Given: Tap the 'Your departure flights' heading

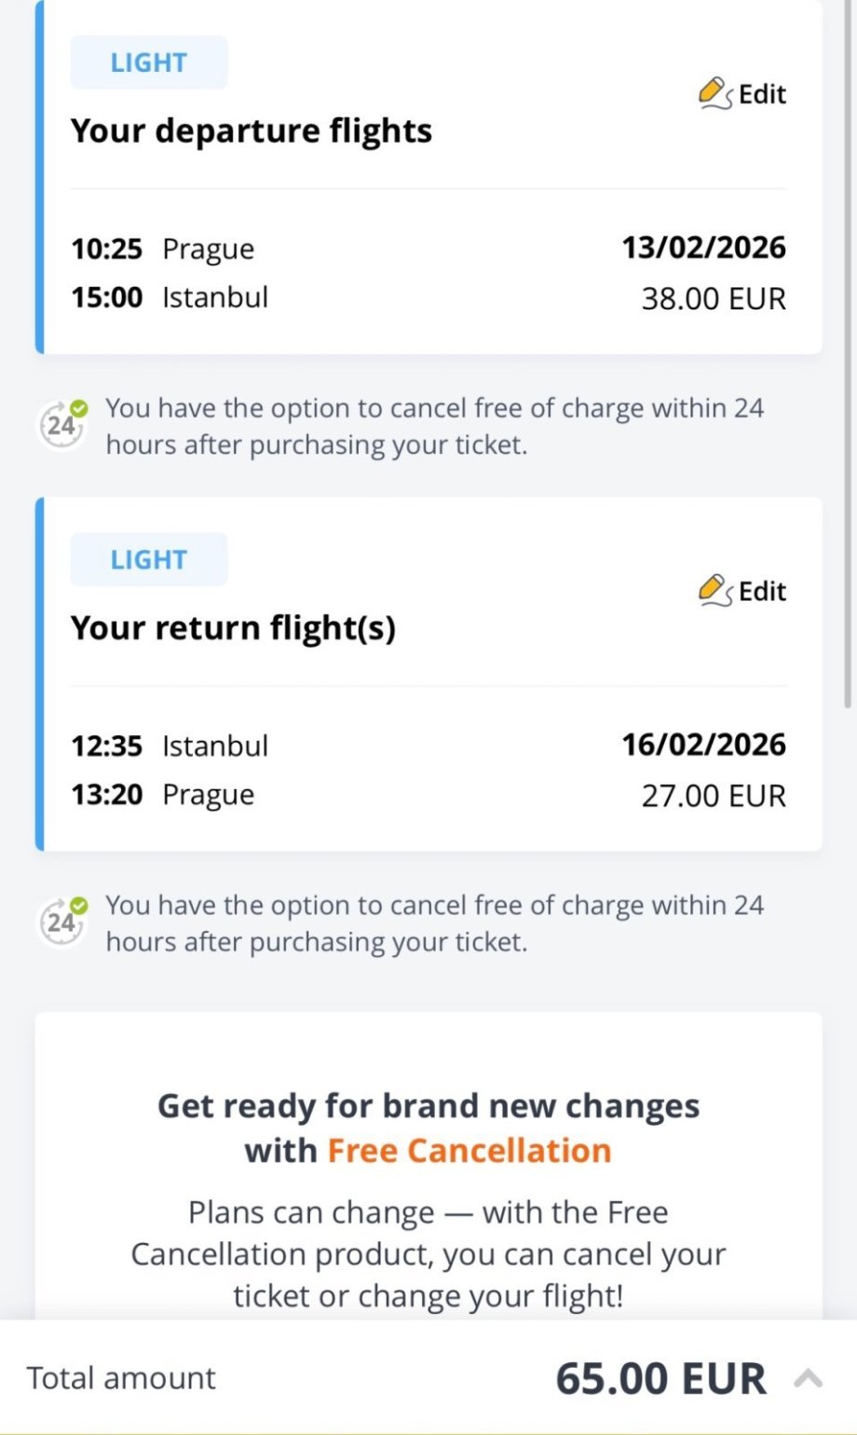Looking at the screenshot, I should [x=252, y=131].
